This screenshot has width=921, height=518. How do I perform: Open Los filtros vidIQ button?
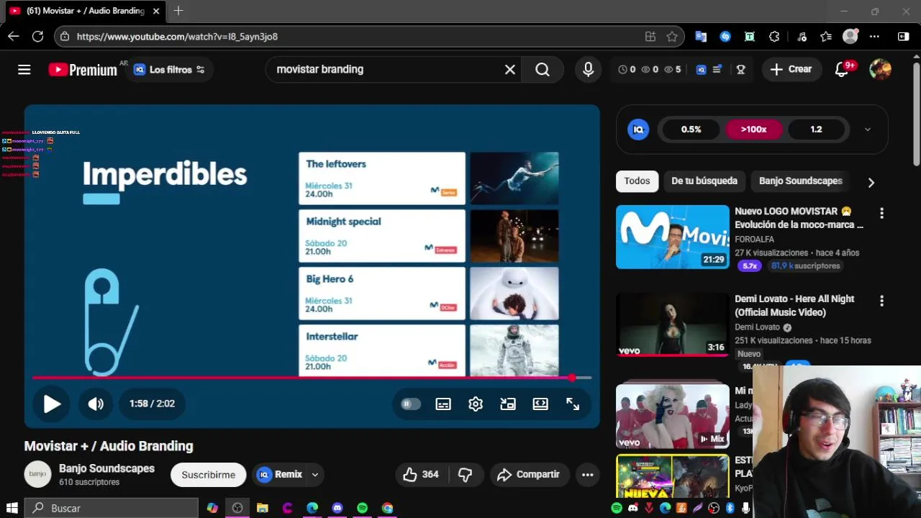[170, 70]
